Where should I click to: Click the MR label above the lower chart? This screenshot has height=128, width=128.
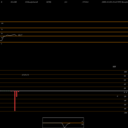(x=114, y=67)
